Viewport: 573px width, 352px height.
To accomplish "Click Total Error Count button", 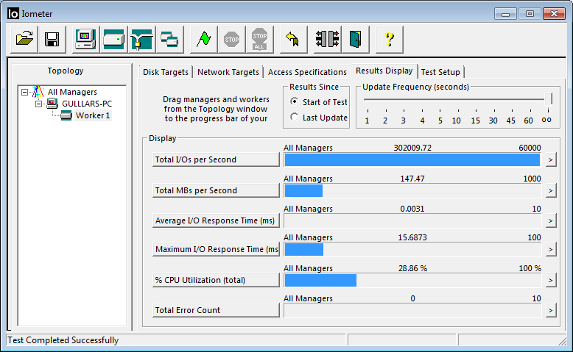I will coord(216,310).
